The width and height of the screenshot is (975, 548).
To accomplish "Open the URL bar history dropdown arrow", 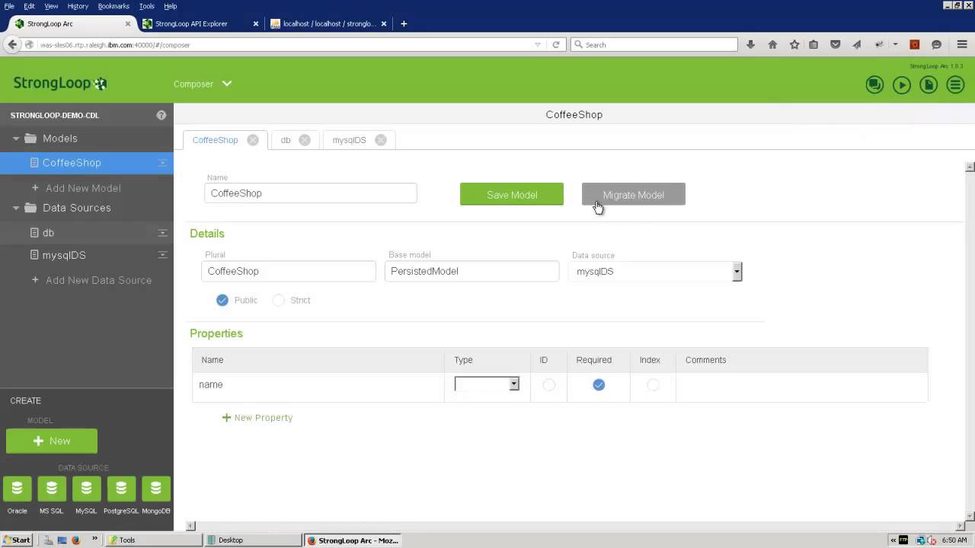I will pos(538,45).
